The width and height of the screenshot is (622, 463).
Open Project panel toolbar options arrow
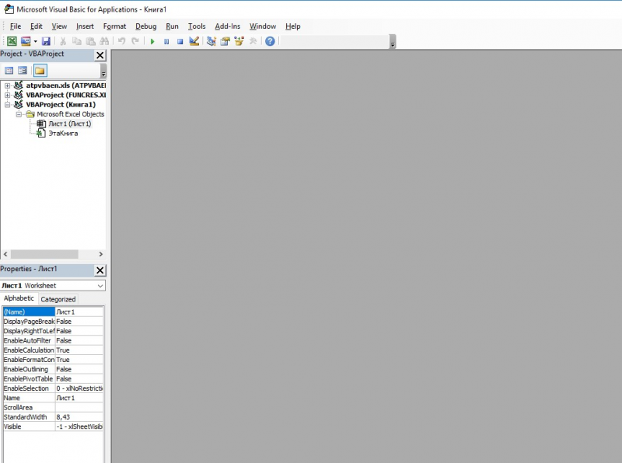coord(103,71)
